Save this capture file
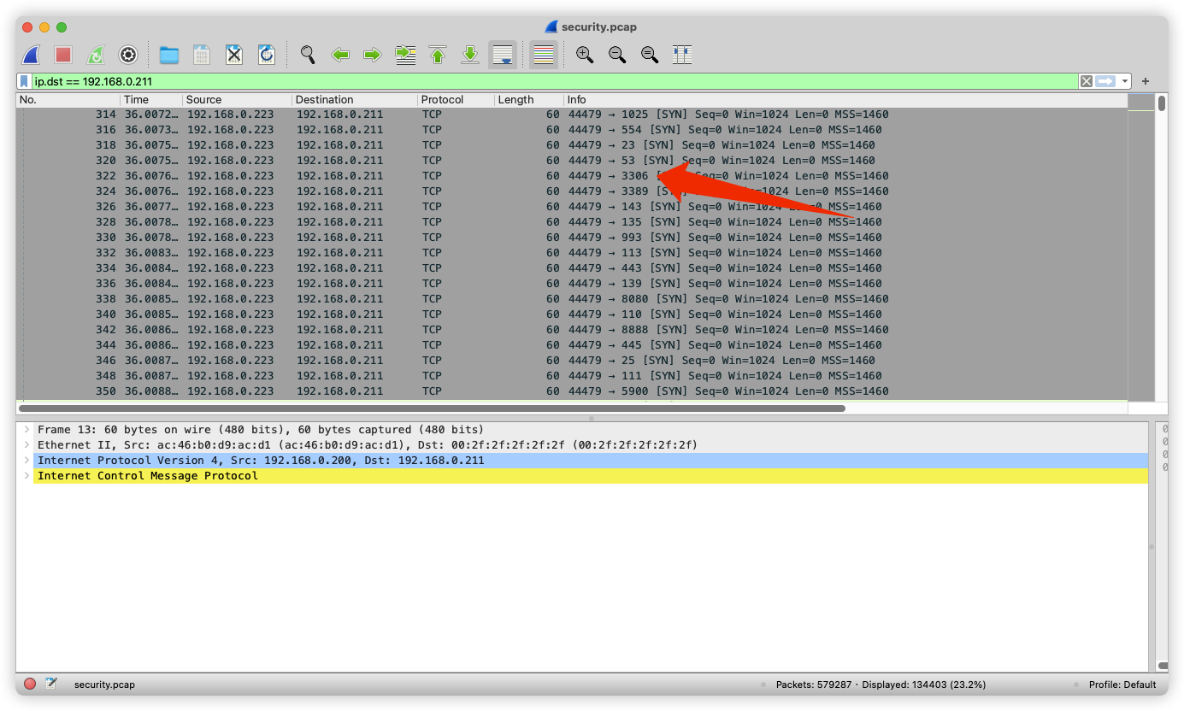 pyautogui.click(x=202, y=55)
